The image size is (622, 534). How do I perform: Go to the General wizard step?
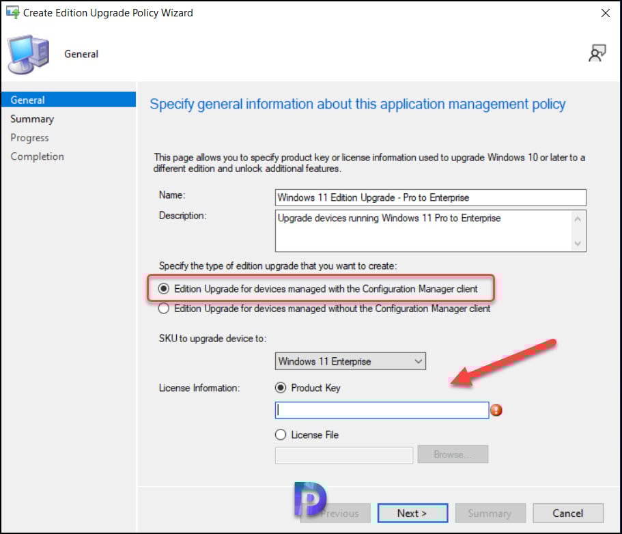[x=68, y=100]
